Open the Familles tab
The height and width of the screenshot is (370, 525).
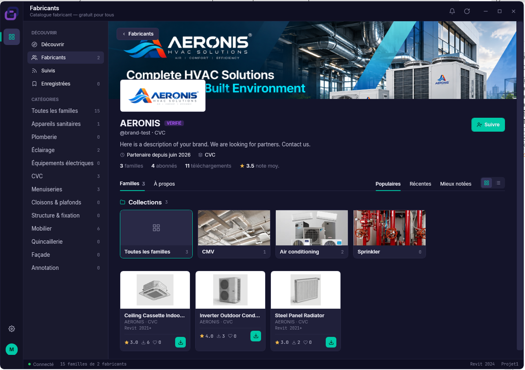133,184
